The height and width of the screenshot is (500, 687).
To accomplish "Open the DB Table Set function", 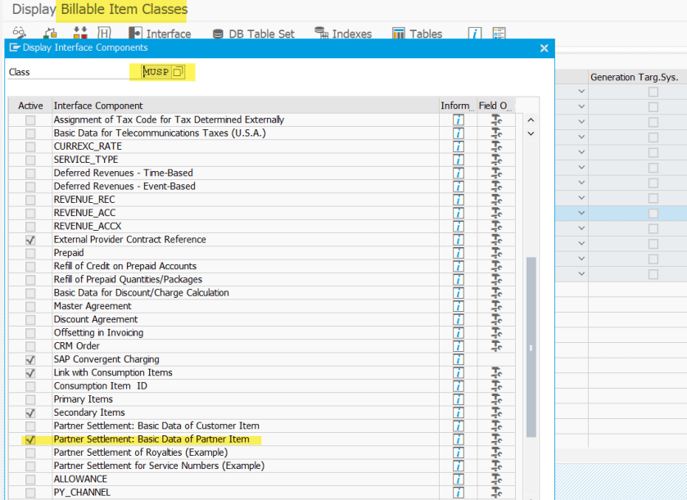I will tap(253, 34).
